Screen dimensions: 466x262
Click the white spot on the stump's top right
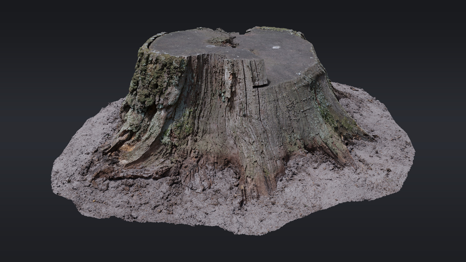[x=276, y=47]
